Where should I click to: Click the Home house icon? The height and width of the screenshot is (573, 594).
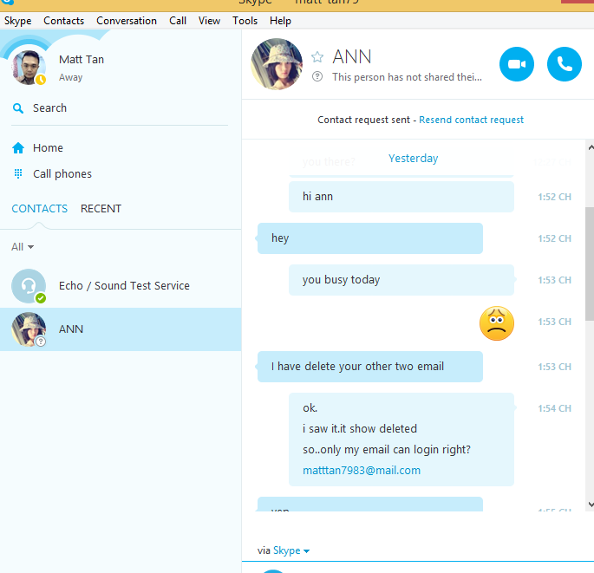click(18, 147)
